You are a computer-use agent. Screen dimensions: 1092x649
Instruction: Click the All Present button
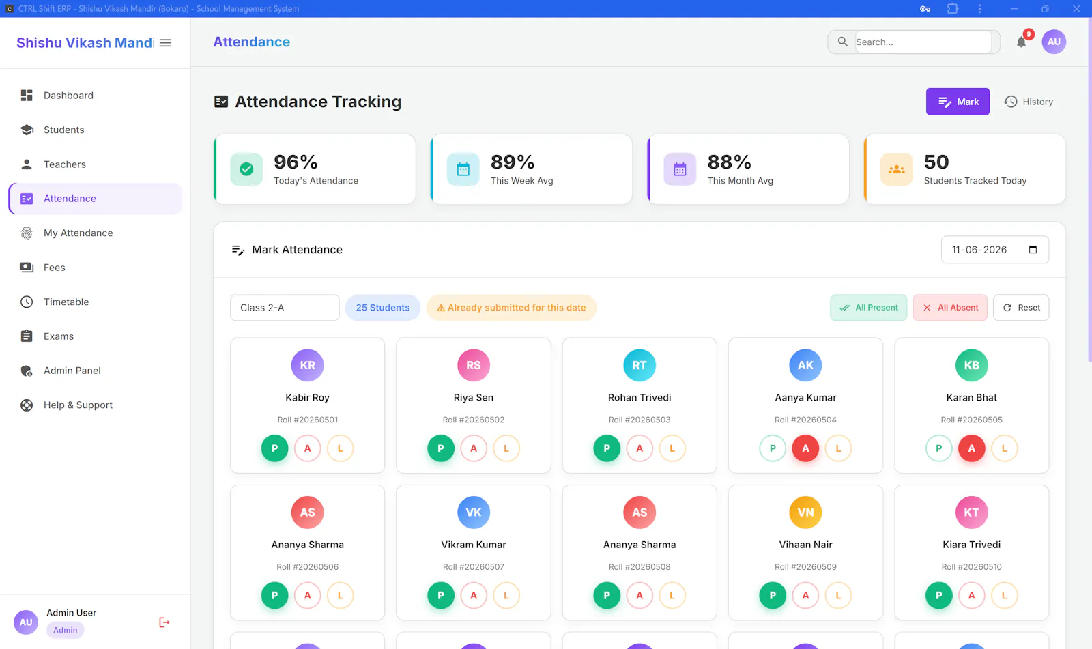[x=869, y=308]
